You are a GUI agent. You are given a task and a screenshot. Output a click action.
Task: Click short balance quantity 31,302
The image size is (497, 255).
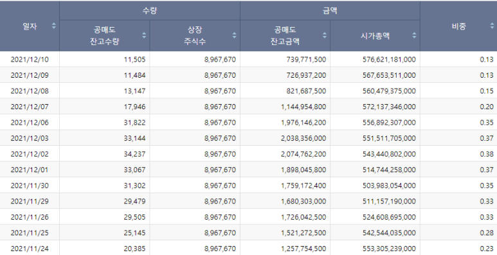(135, 186)
